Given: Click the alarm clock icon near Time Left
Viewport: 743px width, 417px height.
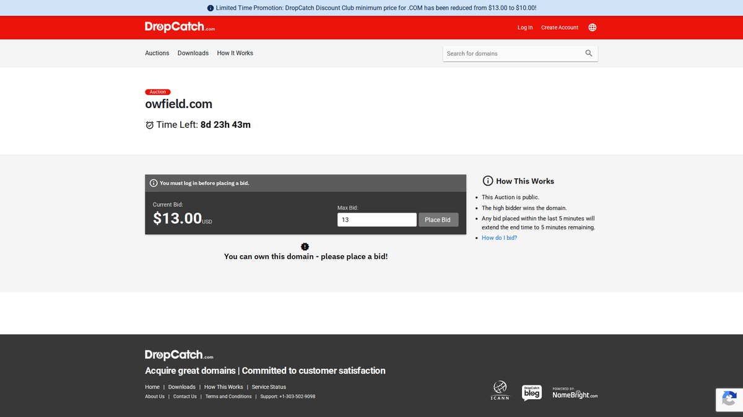Looking at the screenshot, I should tap(149, 125).
